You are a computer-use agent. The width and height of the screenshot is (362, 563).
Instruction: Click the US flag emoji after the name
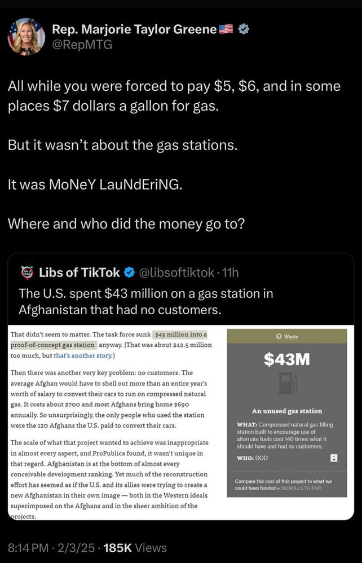[226, 29]
